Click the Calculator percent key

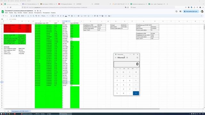coord(117,72)
